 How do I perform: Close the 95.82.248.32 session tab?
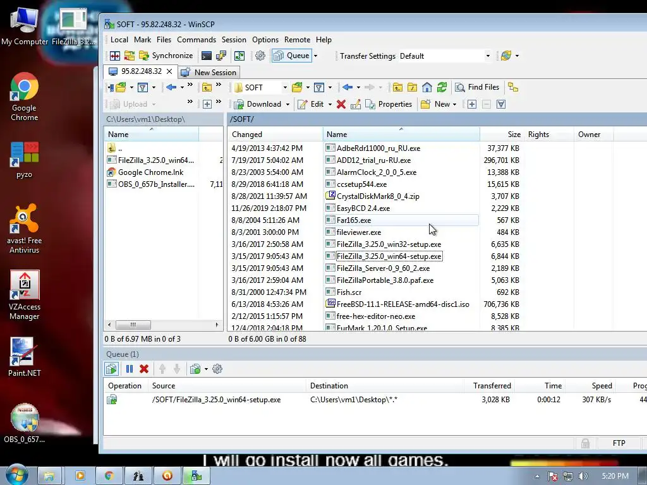tap(169, 71)
